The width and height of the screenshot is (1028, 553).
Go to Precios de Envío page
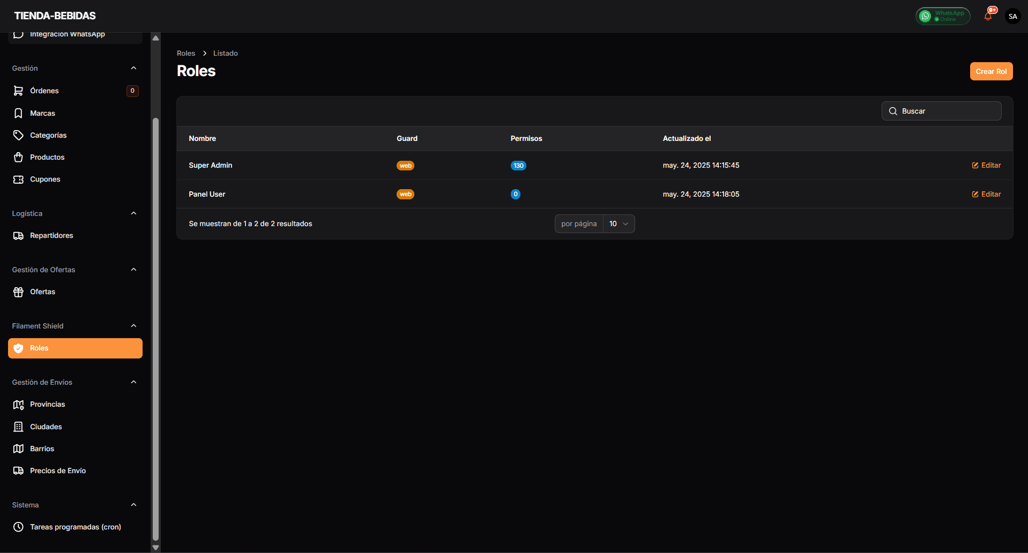58,470
